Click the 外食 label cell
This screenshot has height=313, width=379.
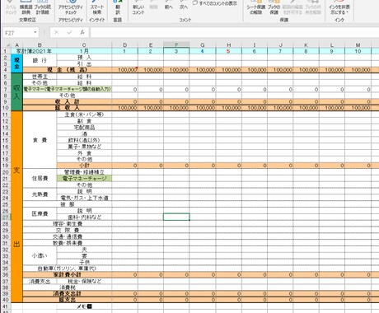pos(84,153)
